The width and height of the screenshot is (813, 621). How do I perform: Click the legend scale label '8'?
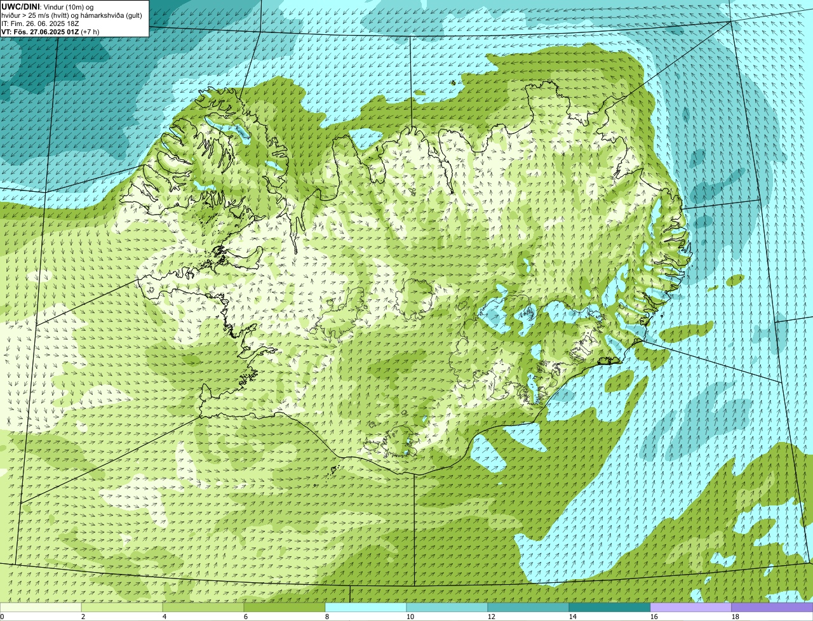pyautogui.click(x=327, y=617)
